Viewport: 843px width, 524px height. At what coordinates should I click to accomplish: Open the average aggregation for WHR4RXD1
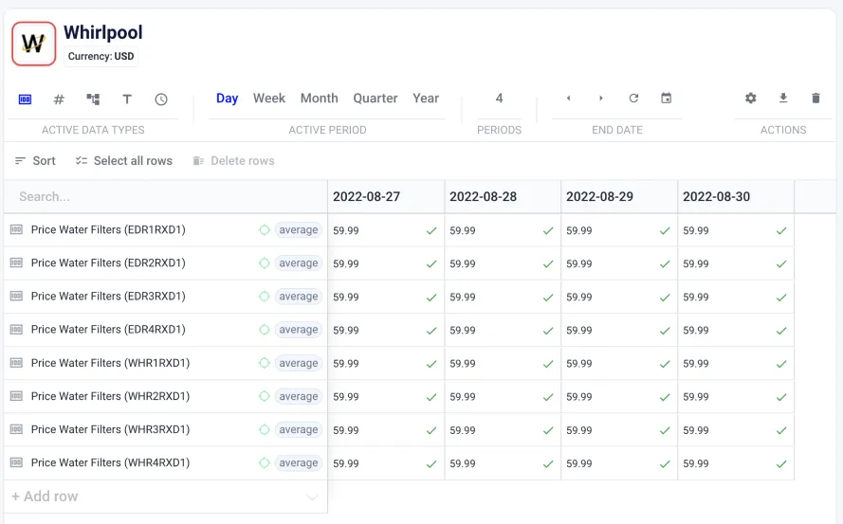(x=299, y=463)
